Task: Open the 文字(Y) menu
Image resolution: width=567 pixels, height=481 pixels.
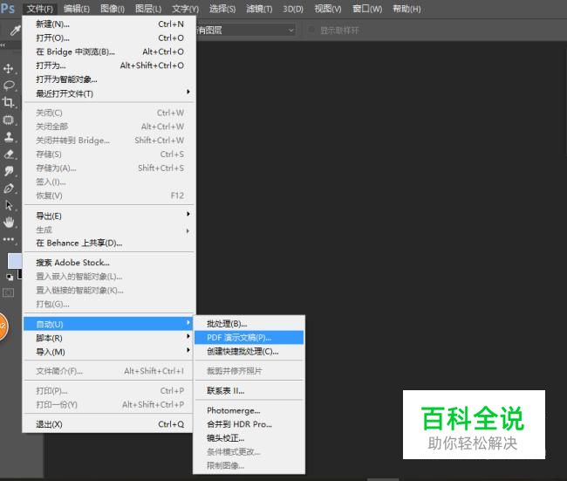Action: tap(185, 9)
